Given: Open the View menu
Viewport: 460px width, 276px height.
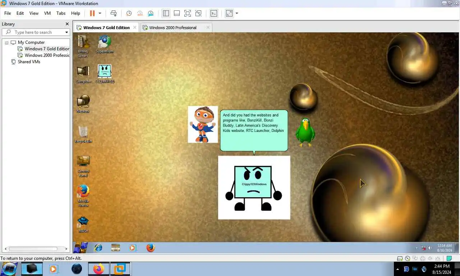Looking at the screenshot, I should pos(34,13).
